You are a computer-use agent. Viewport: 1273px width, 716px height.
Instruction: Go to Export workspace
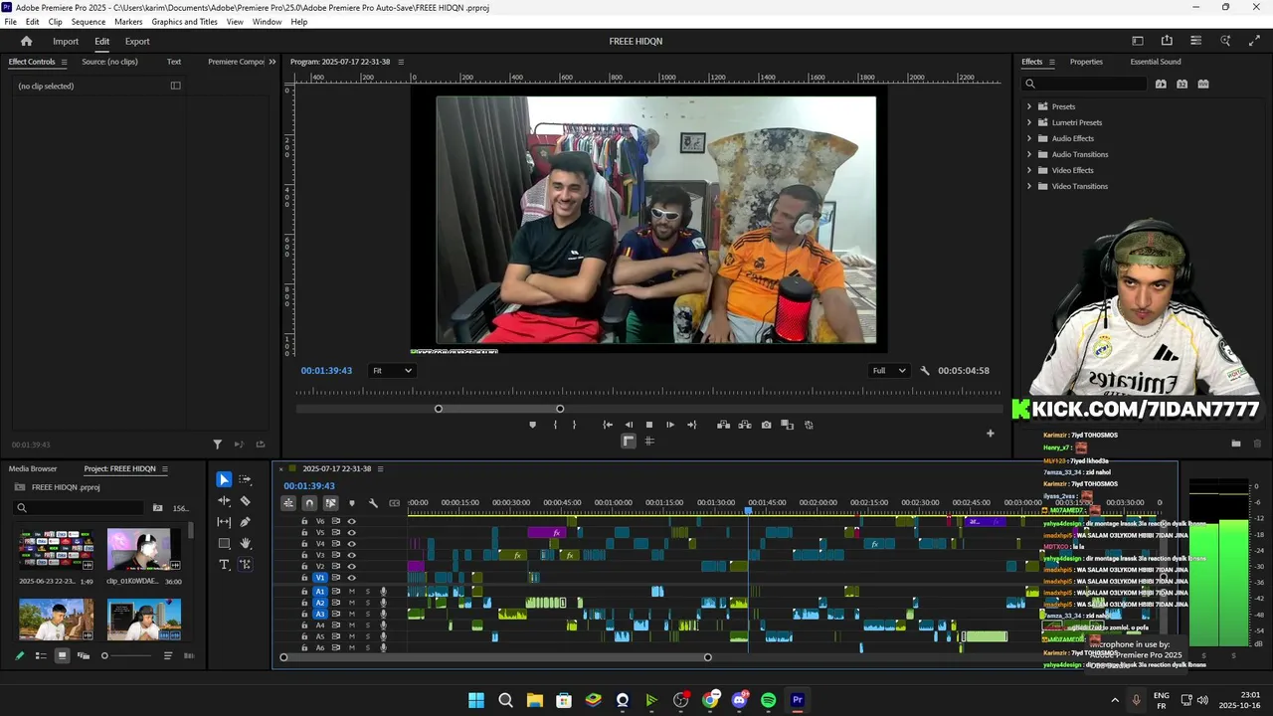(137, 41)
